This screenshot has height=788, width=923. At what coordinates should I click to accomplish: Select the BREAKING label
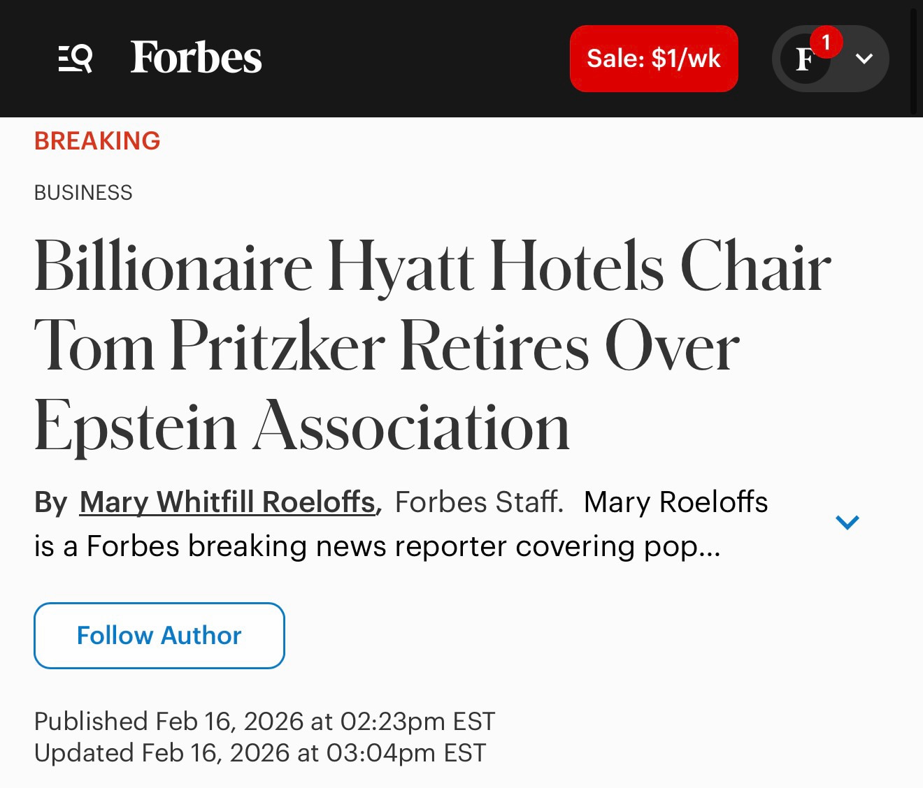pyautogui.click(x=96, y=141)
